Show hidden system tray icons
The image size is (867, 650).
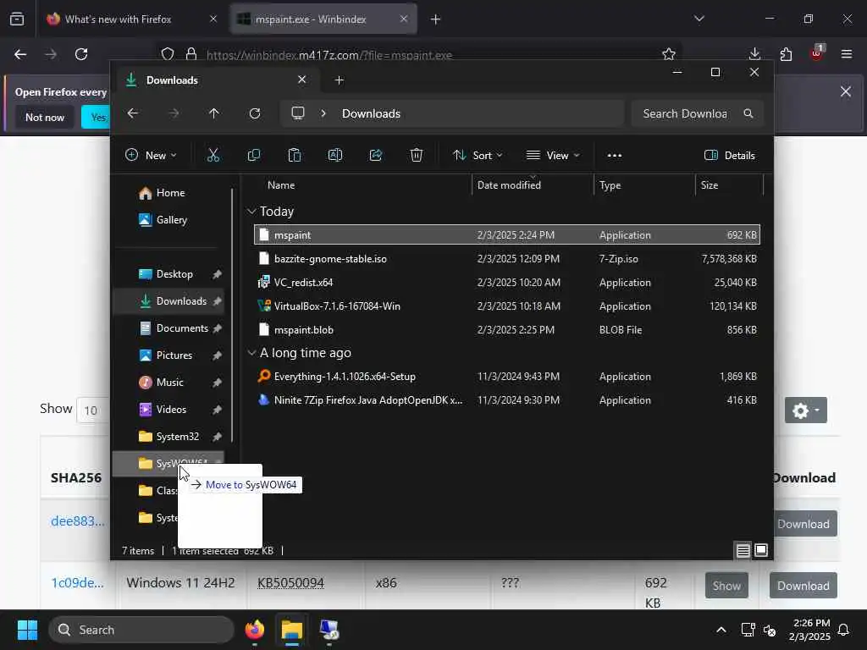(721, 630)
